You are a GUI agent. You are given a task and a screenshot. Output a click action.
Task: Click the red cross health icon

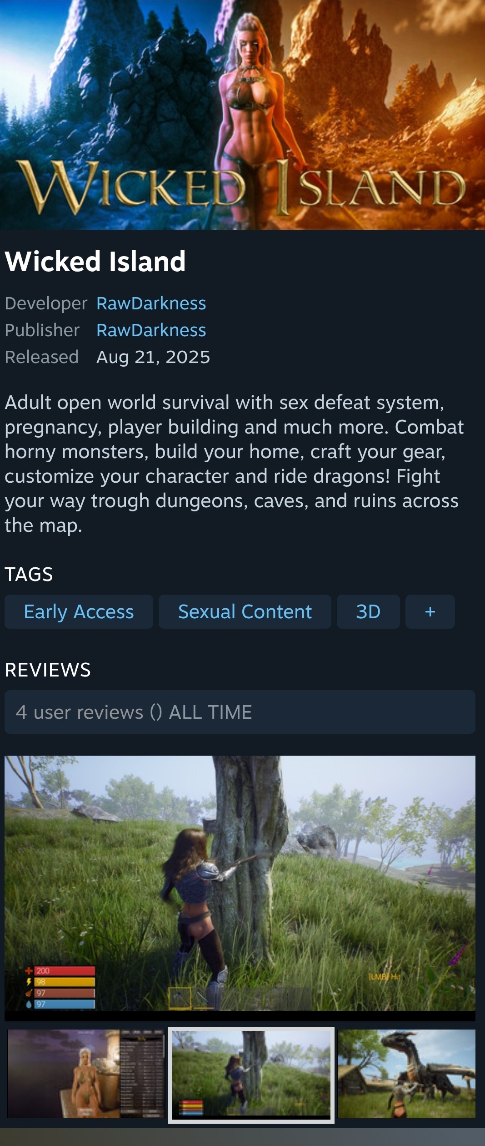[29, 970]
